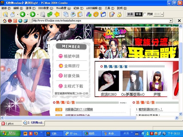Image resolution: width=183 pixels, height=137 pixels.
Task: Click the horizontal scrollbar right arrow
Action: click(x=177, y=118)
